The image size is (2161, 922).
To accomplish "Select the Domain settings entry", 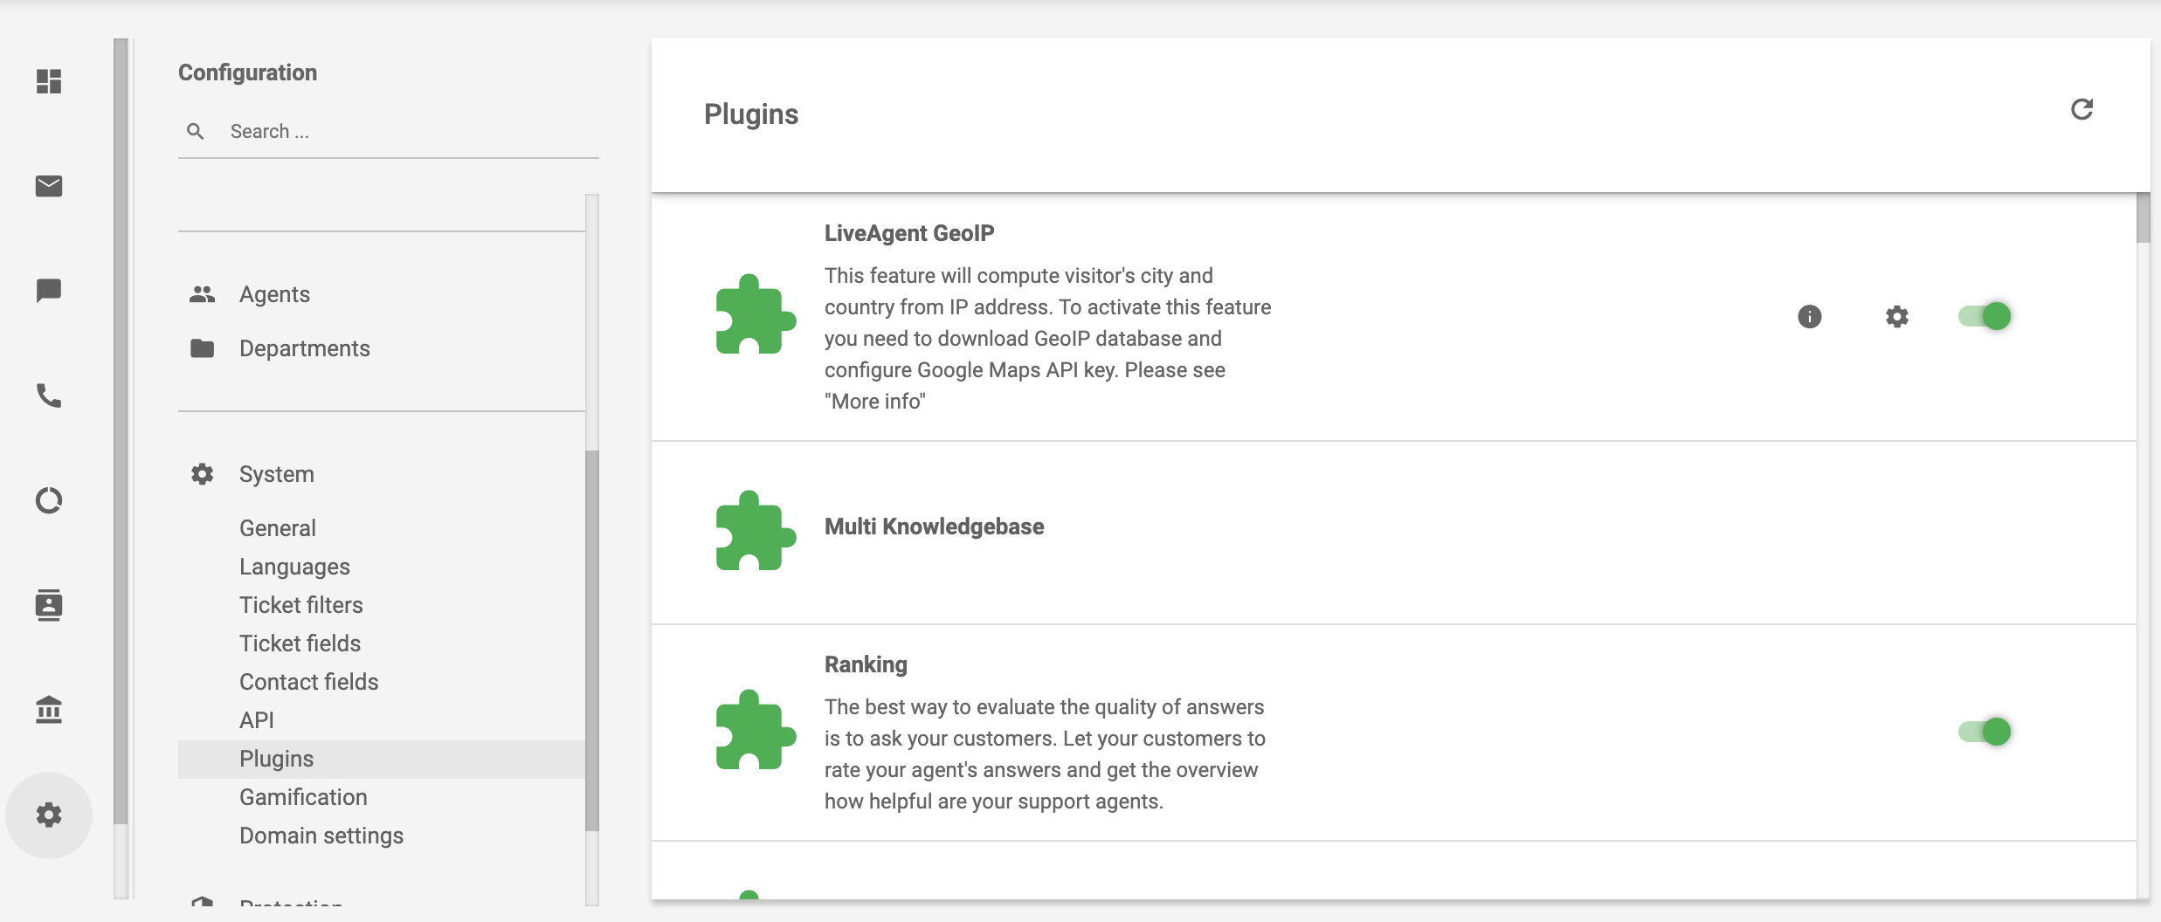I will point(321,835).
